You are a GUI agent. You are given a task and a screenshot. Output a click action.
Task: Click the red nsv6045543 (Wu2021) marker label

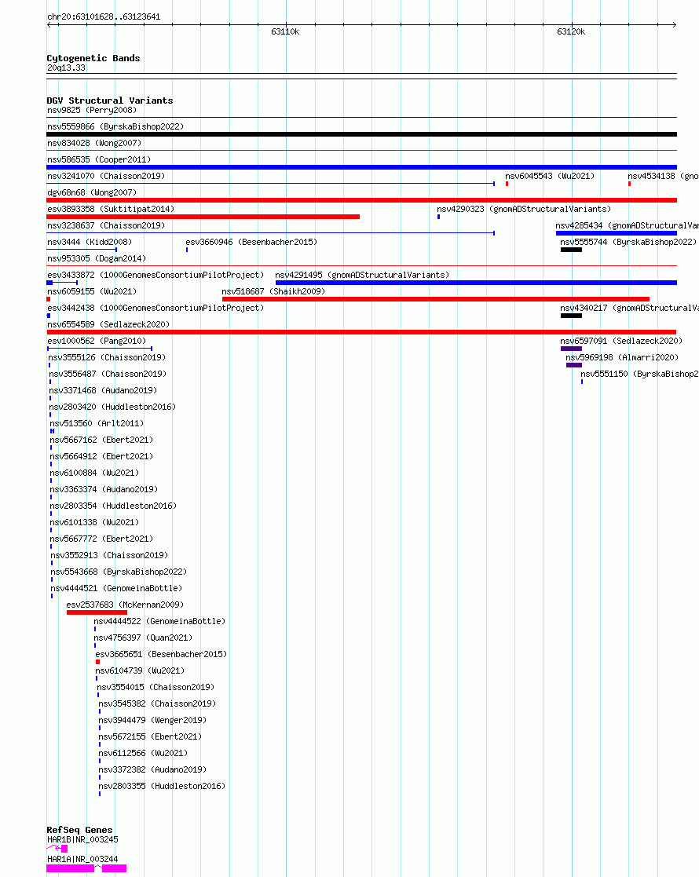click(x=550, y=176)
